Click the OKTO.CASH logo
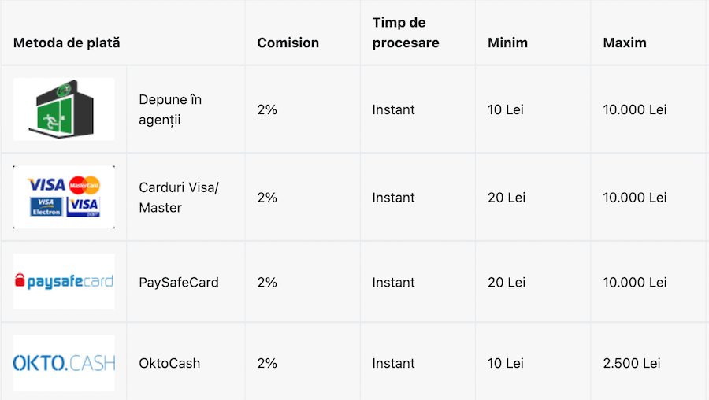Viewport: 709px width, 400px height. pos(64,363)
